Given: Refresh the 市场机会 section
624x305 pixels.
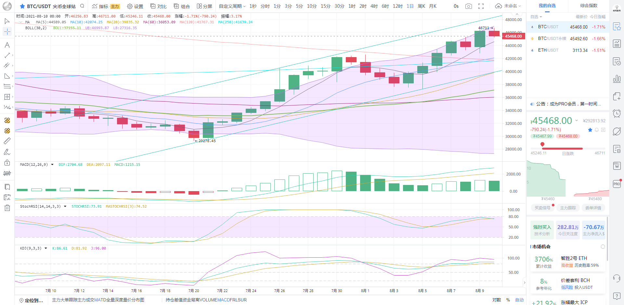Looking at the screenshot, I should point(603,247).
